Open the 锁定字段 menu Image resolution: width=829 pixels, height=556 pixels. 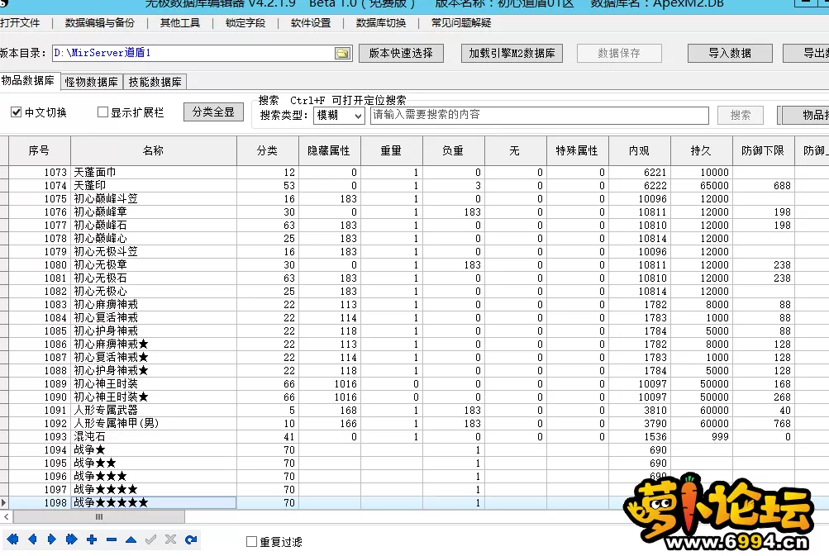pyautogui.click(x=245, y=23)
